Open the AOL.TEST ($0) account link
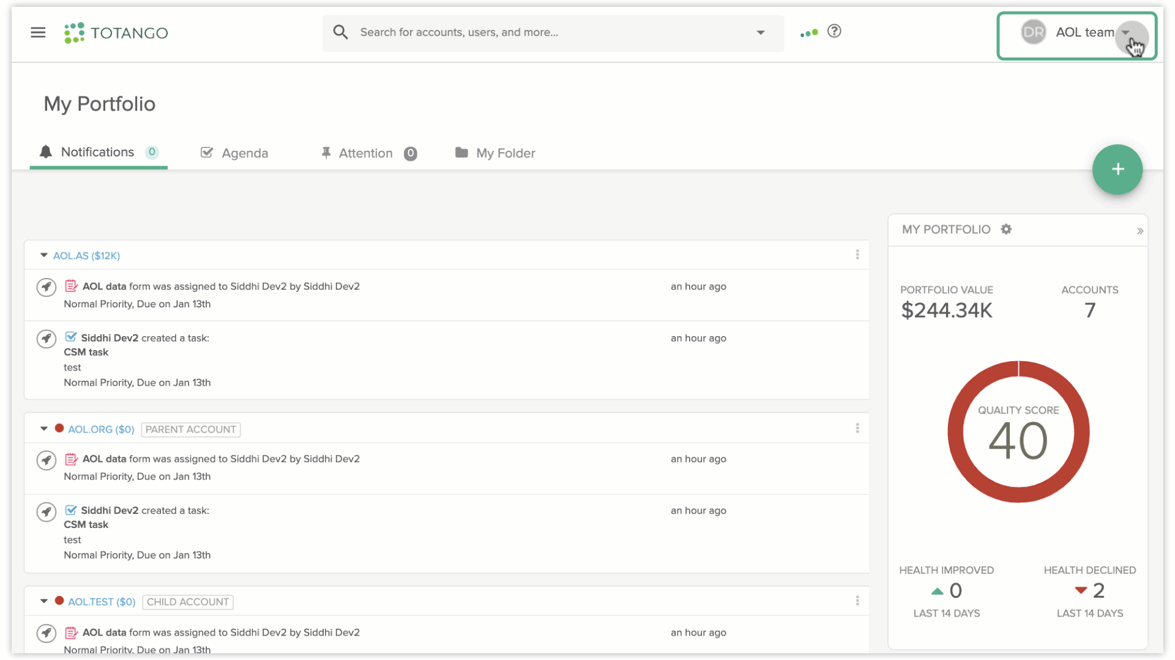This screenshot has width=1175, height=660. point(102,601)
